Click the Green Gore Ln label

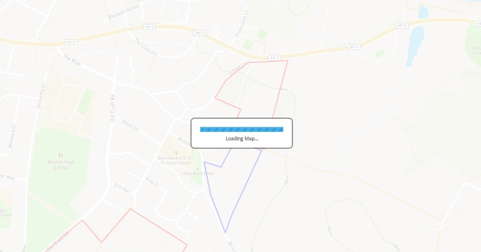(242, 24)
